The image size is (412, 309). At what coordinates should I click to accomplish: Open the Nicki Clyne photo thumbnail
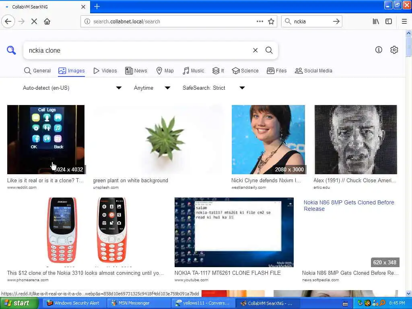(x=268, y=140)
